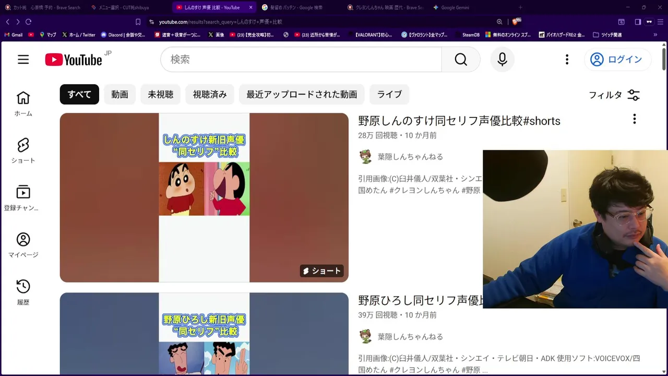Open the Brave VPN glasses icon

point(649,22)
